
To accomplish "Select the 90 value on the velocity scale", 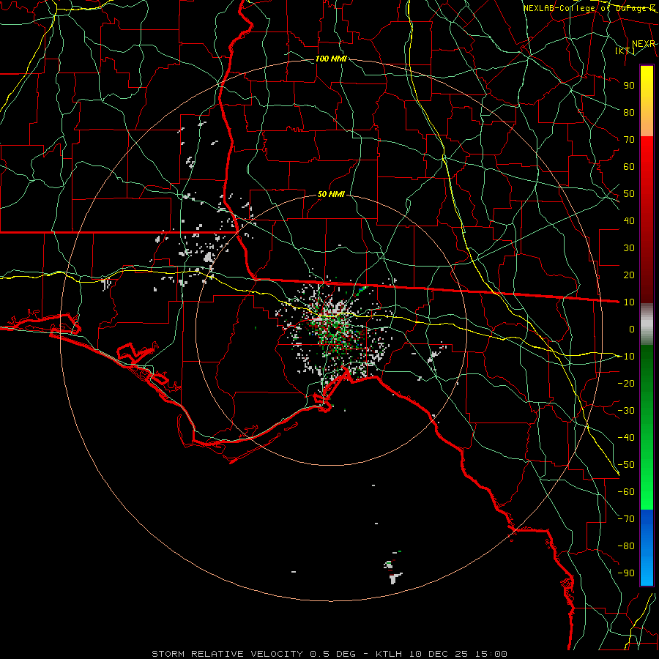I will [x=629, y=86].
